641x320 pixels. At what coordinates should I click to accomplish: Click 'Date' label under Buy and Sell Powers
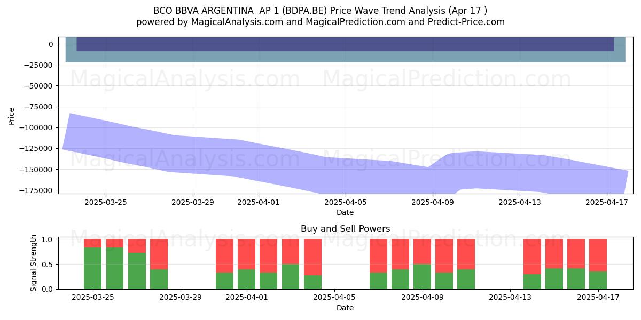coord(345,308)
